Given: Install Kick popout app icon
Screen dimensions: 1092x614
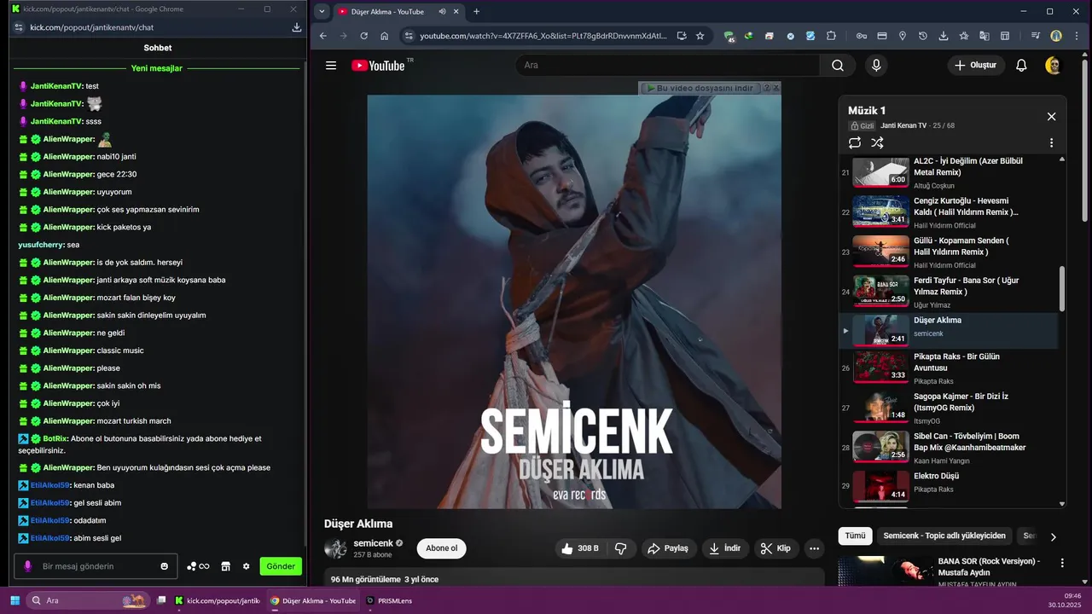Looking at the screenshot, I should tap(297, 27).
